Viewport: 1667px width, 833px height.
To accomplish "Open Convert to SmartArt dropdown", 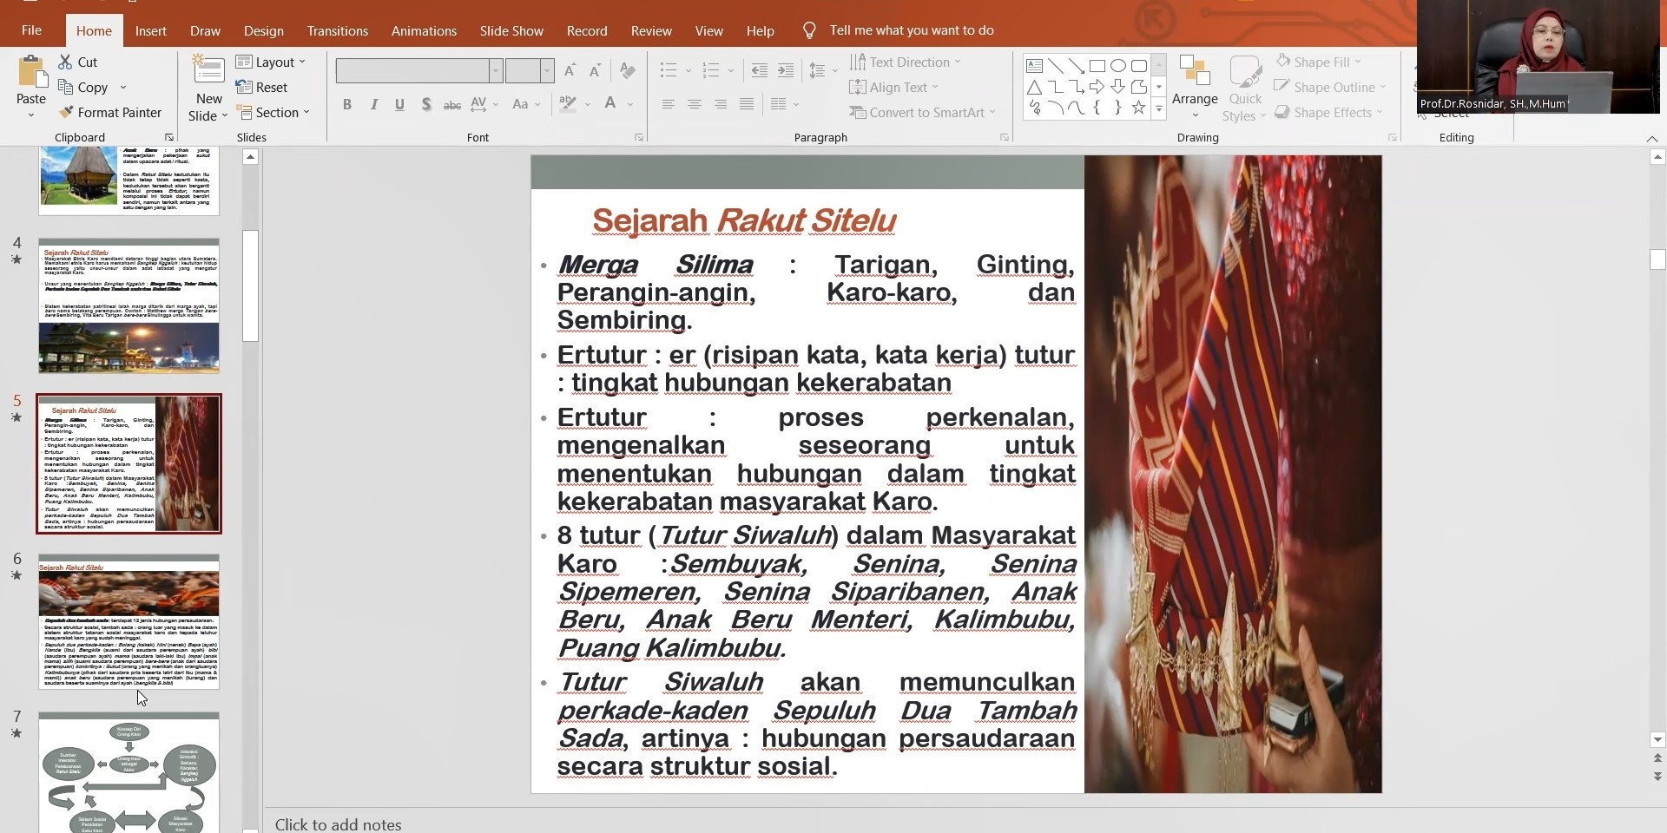I will point(922,112).
